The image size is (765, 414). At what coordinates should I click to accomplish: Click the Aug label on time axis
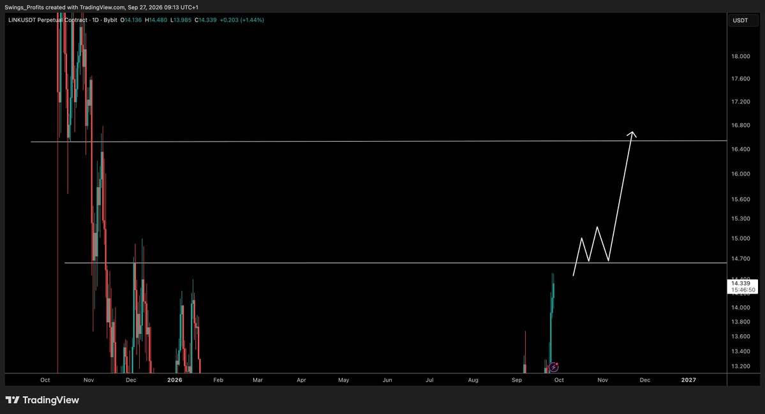tap(473, 380)
